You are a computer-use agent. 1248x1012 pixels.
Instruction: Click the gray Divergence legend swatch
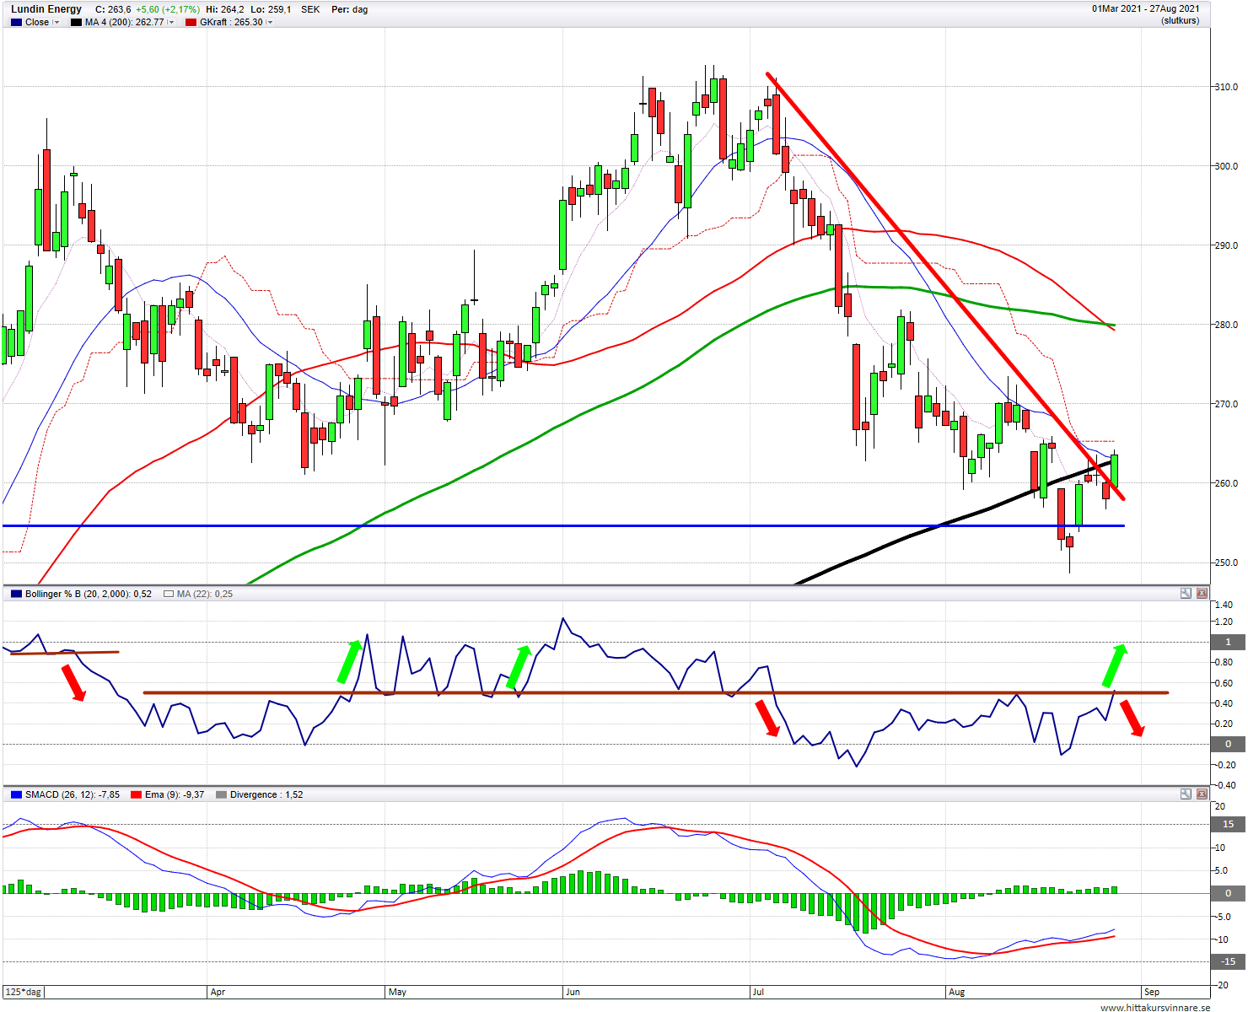[x=222, y=794]
